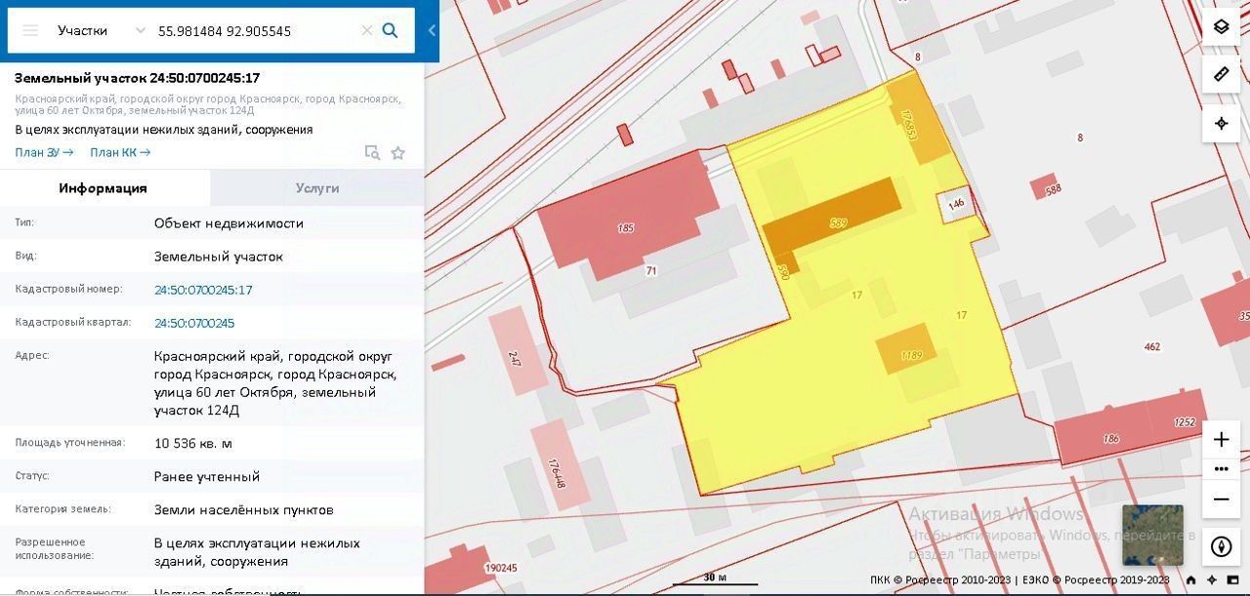Click the Площадь уточненная: label

pos(70,443)
